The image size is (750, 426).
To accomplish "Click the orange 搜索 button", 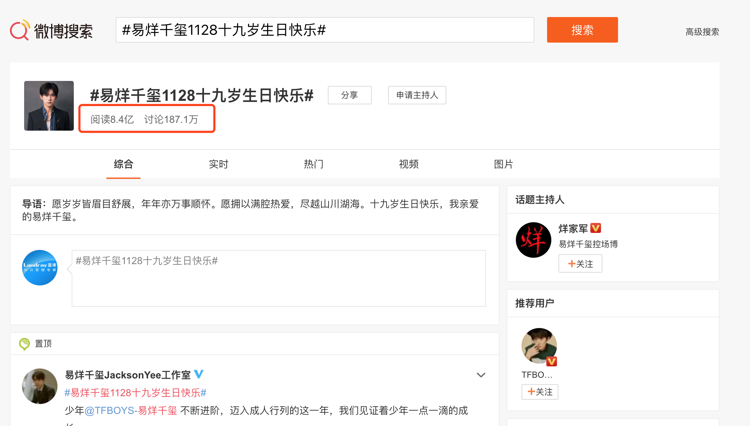I will pos(583,30).
